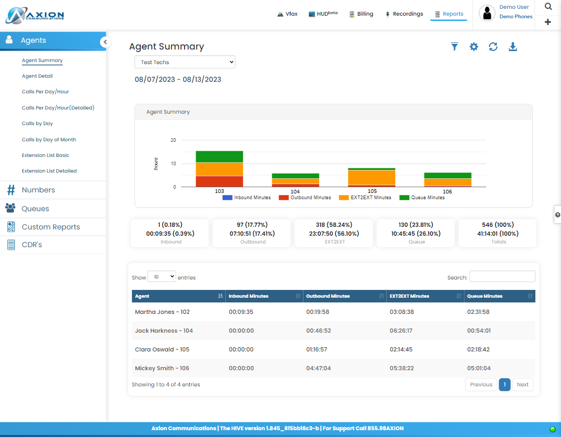Open the Recordings tab

[x=404, y=14]
